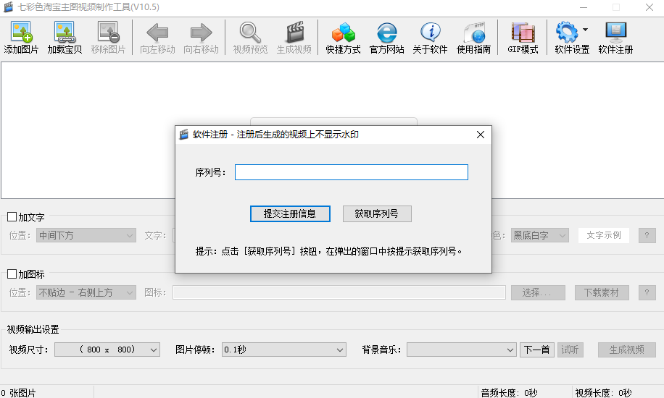Viewport: 664px width, 398px height.
Task: Click the app icon in main title bar
Action: click(x=8, y=7)
